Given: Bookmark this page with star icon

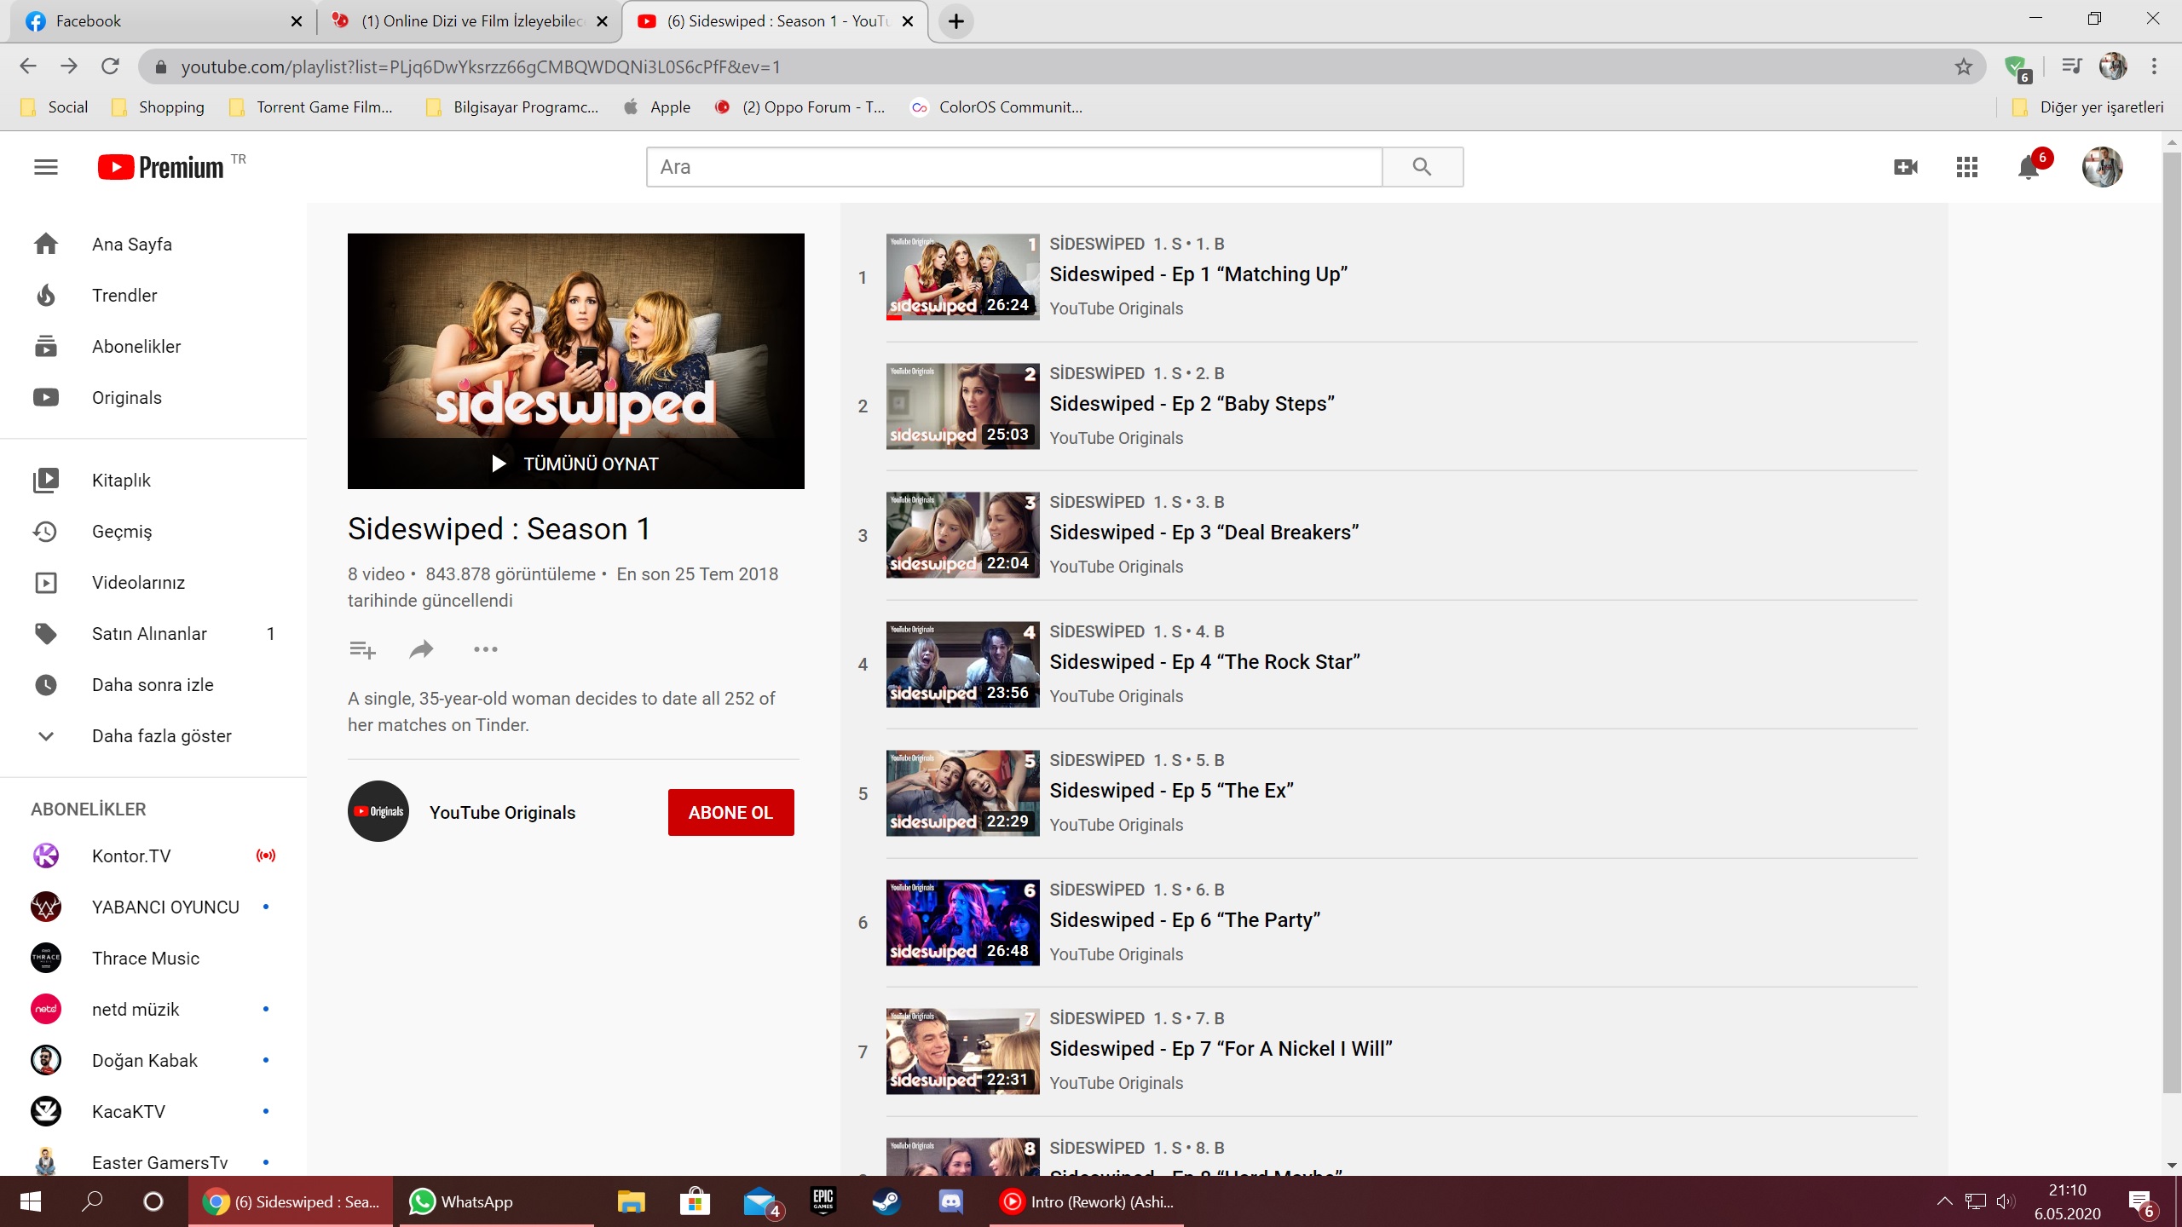Looking at the screenshot, I should coord(1964,66).
